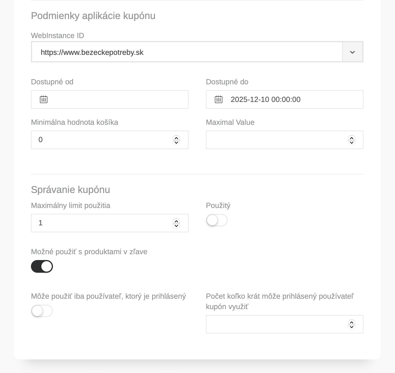Open calendar icon in Dostupné od field

(x=44, y=99)
